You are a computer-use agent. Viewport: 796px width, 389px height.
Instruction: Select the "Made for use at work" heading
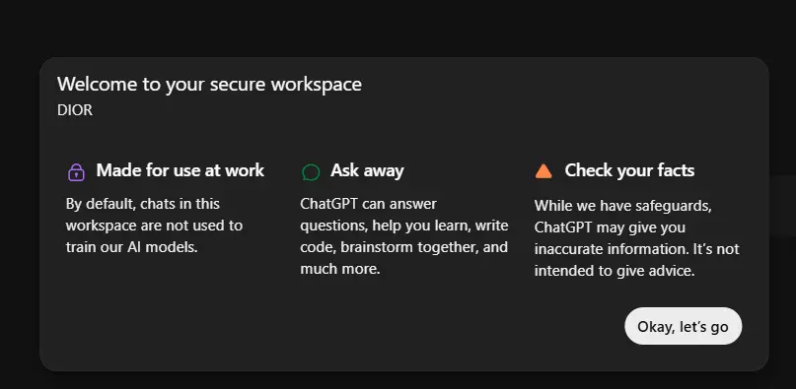(x=181, y=170)
